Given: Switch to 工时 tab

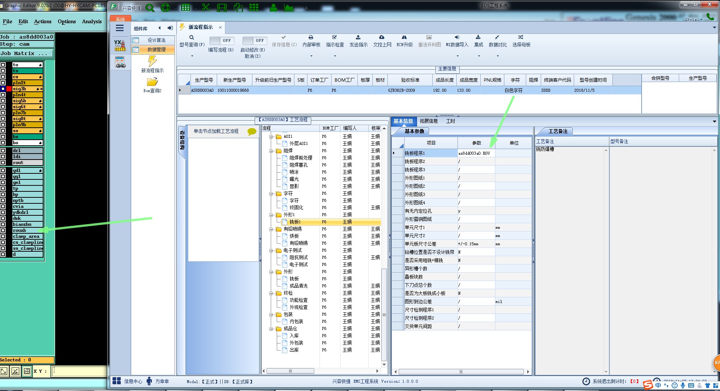Looking at the screenshot, I should click(x=450, y=121).
